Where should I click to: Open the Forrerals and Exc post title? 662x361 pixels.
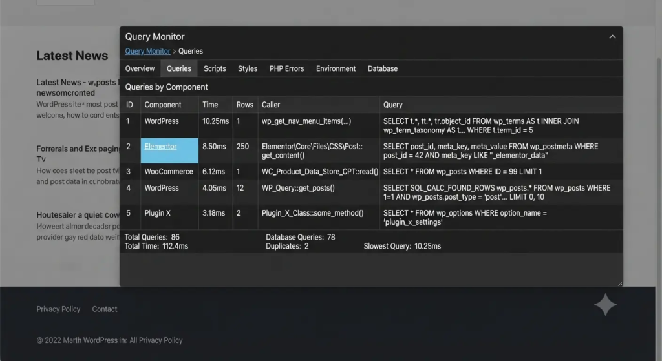[x=78, y=154]
